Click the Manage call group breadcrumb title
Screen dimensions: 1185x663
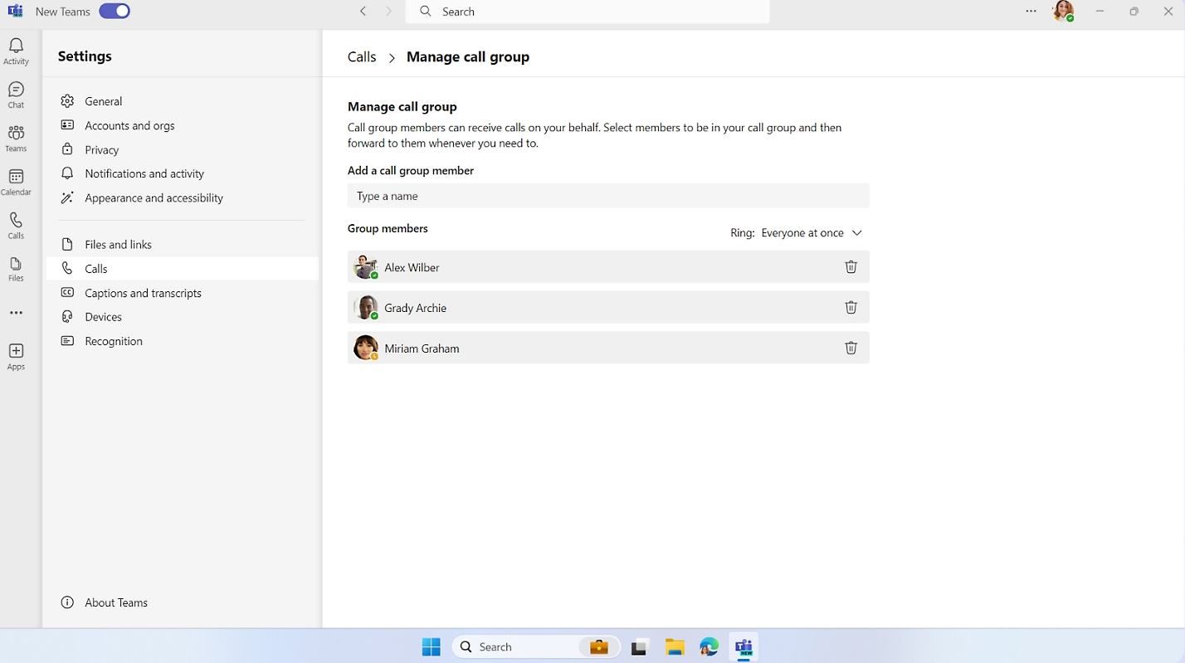468,56
